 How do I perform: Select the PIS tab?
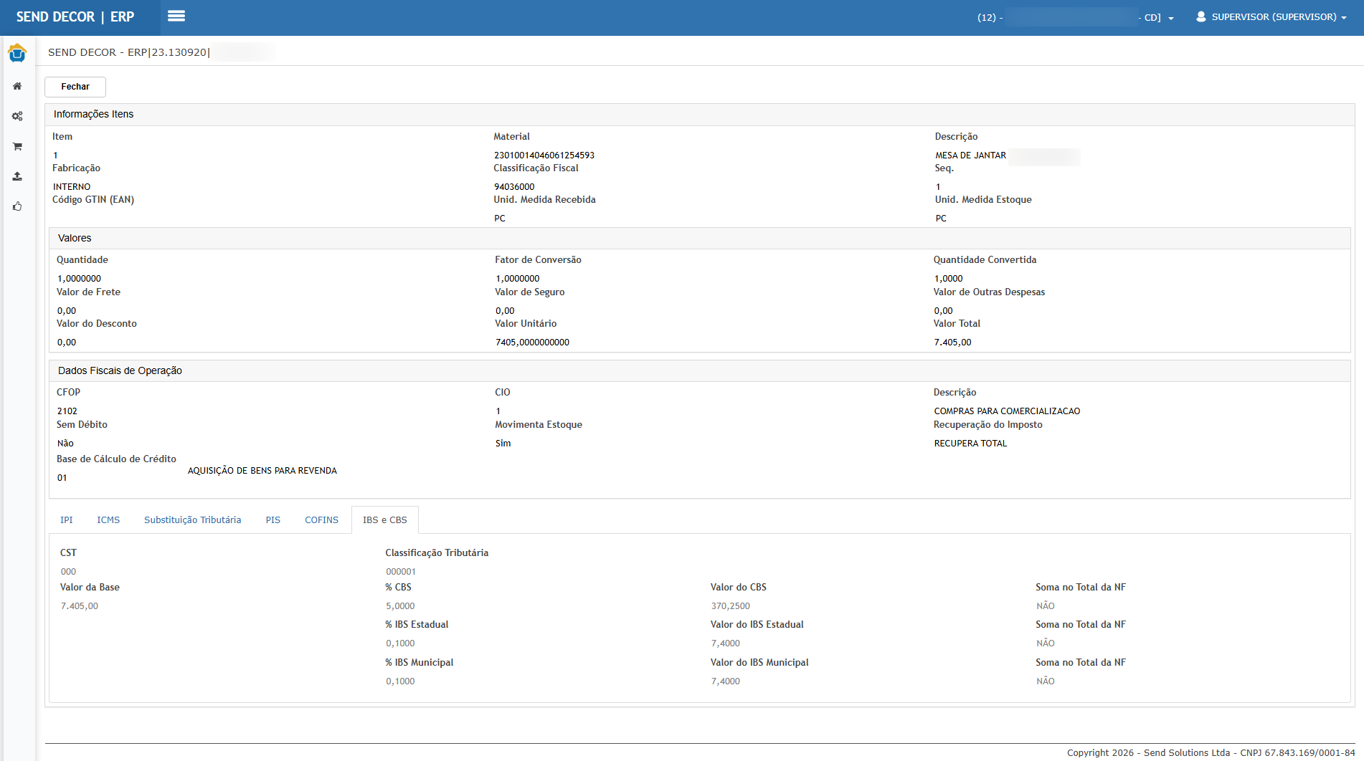[273, 520]
